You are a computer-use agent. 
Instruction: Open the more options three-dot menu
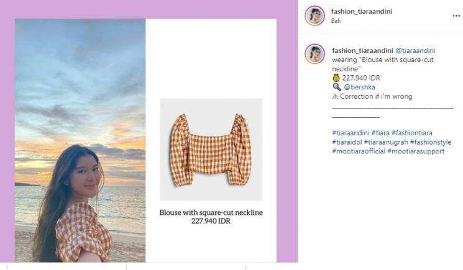coord(456,16)
